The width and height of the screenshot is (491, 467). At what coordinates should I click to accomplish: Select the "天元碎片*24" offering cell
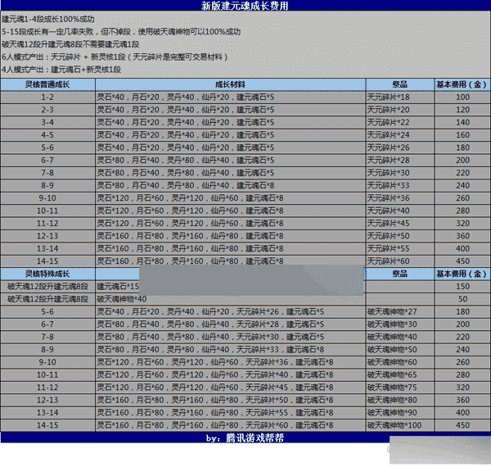[x=400, y=135]
